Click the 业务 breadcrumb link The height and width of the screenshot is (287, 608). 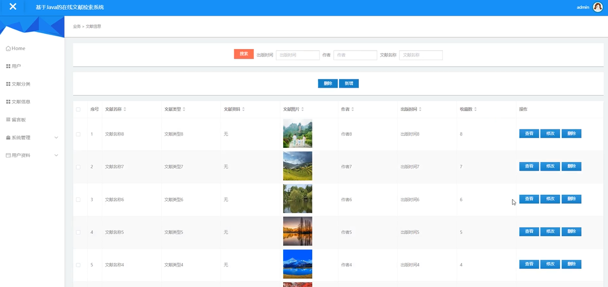77,26
